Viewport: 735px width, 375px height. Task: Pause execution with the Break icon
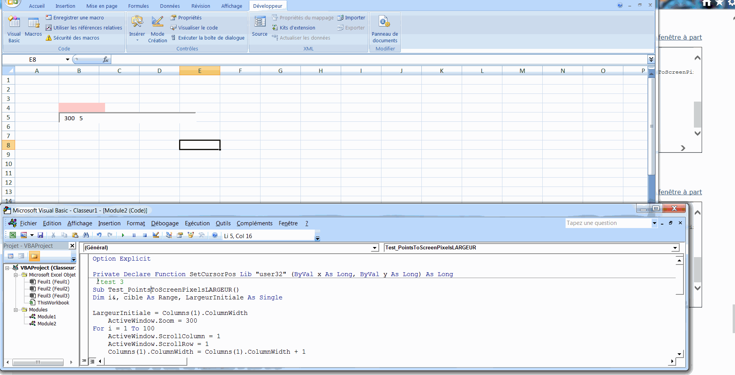coord(134,235)
